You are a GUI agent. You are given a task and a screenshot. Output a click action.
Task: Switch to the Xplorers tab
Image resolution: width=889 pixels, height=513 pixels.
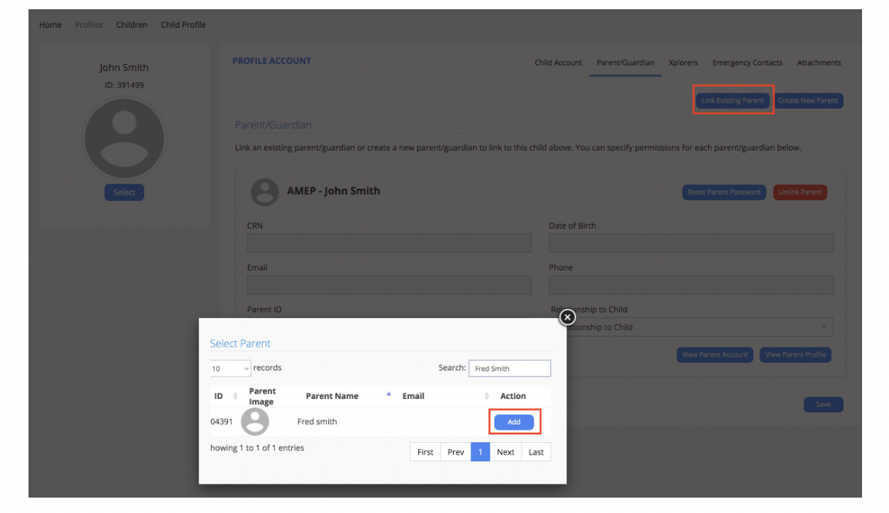(x=683, y=62)
